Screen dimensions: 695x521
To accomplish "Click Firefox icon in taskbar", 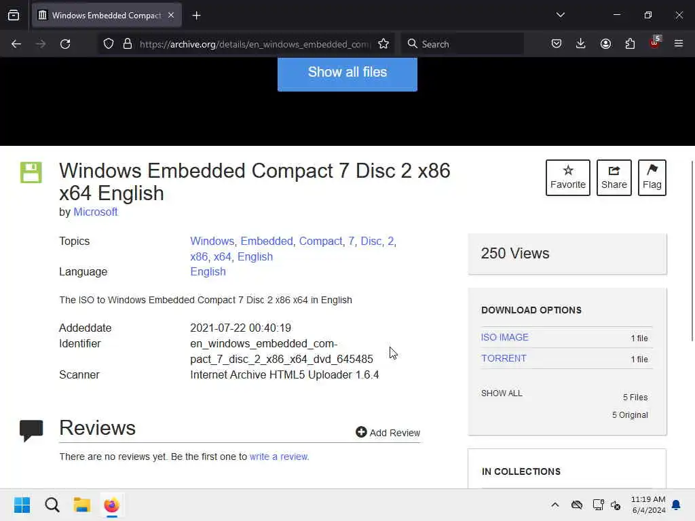I will [112, 505].
